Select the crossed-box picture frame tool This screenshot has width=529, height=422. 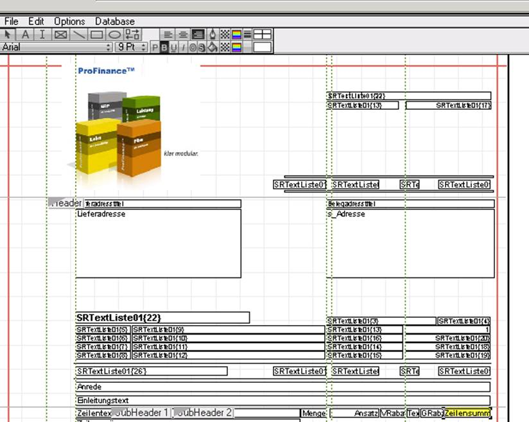click(x=60, y=35)
